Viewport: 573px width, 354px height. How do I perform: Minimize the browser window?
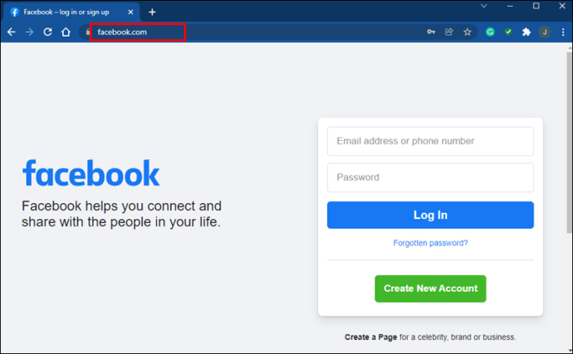[510, 6]
